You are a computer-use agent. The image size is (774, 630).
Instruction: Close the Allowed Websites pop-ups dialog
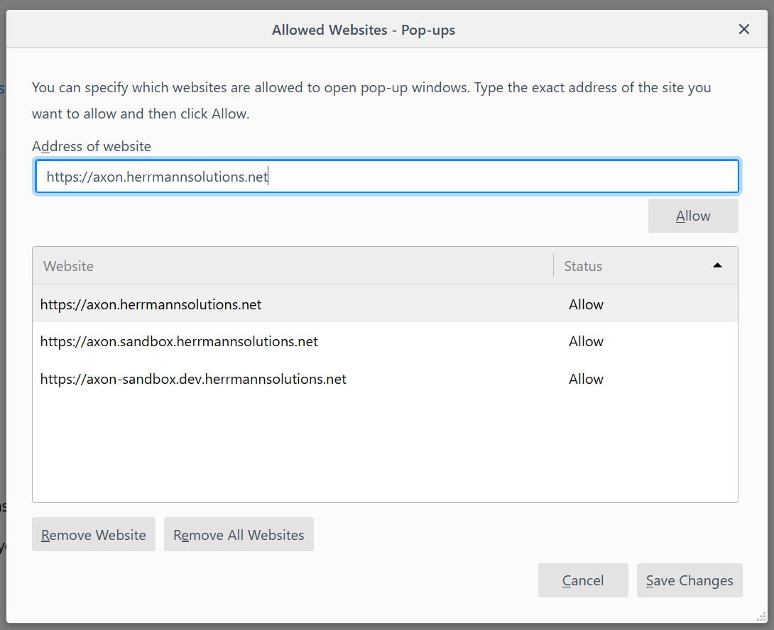[743, 29]
